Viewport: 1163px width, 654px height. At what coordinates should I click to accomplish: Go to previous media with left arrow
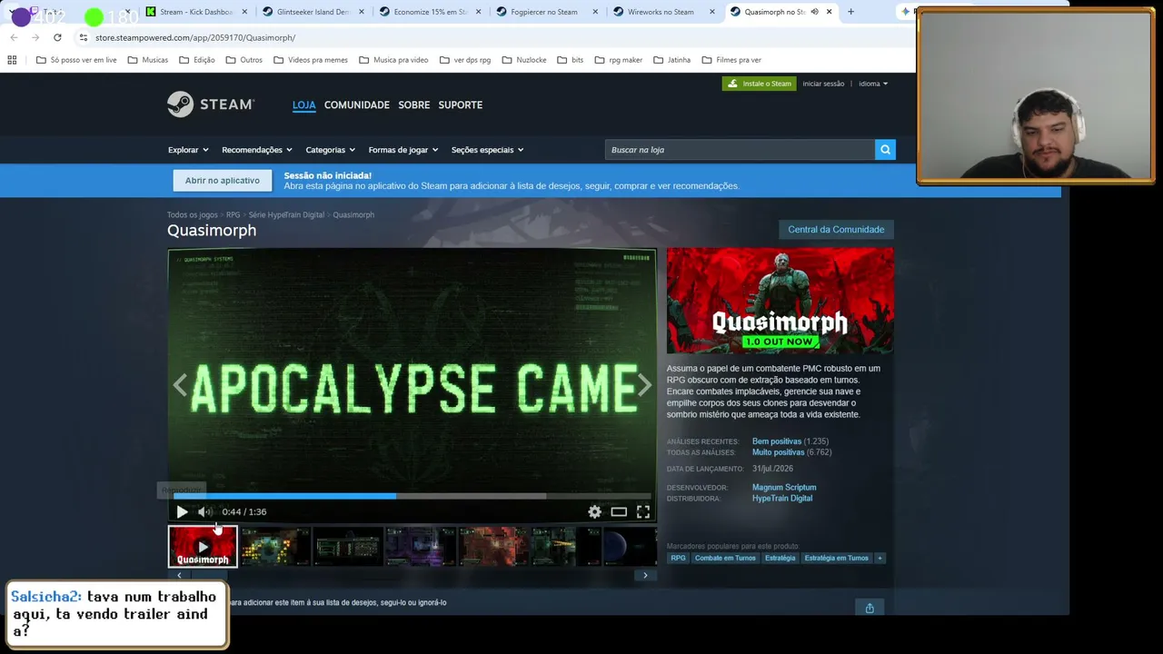pyautogui.click(x=180, y=385)
